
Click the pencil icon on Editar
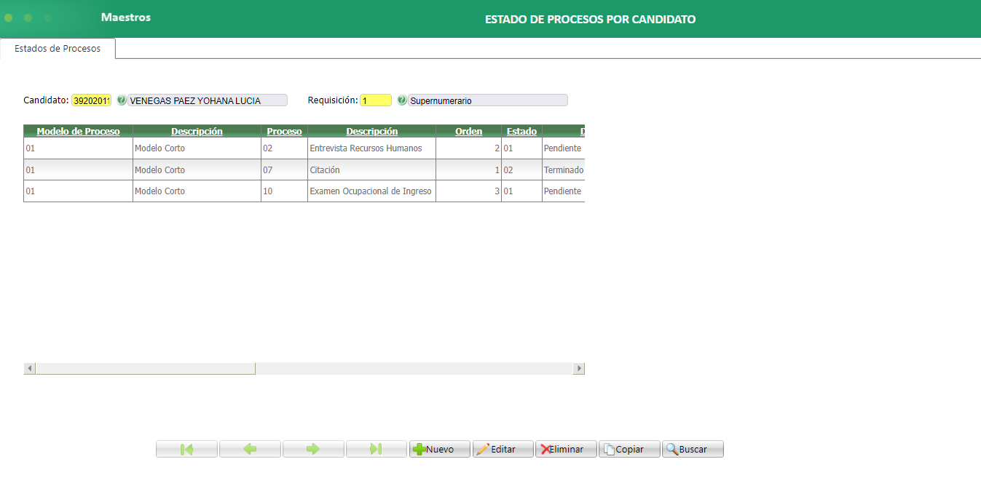point(484,449)
